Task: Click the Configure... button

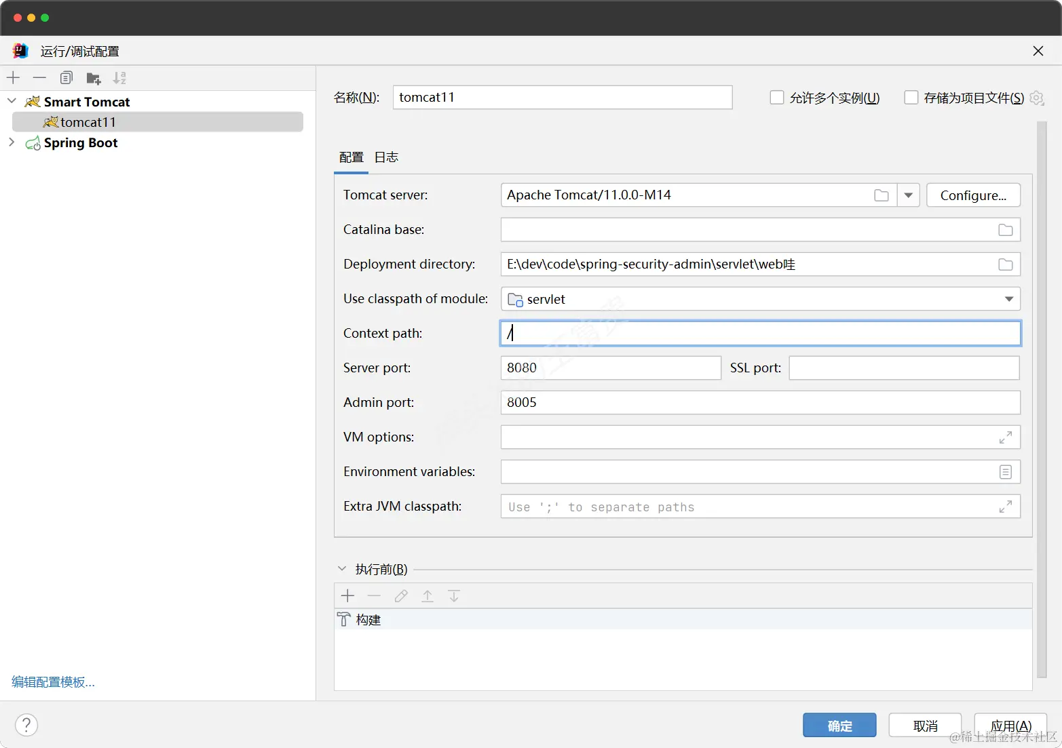Action: 973,195
